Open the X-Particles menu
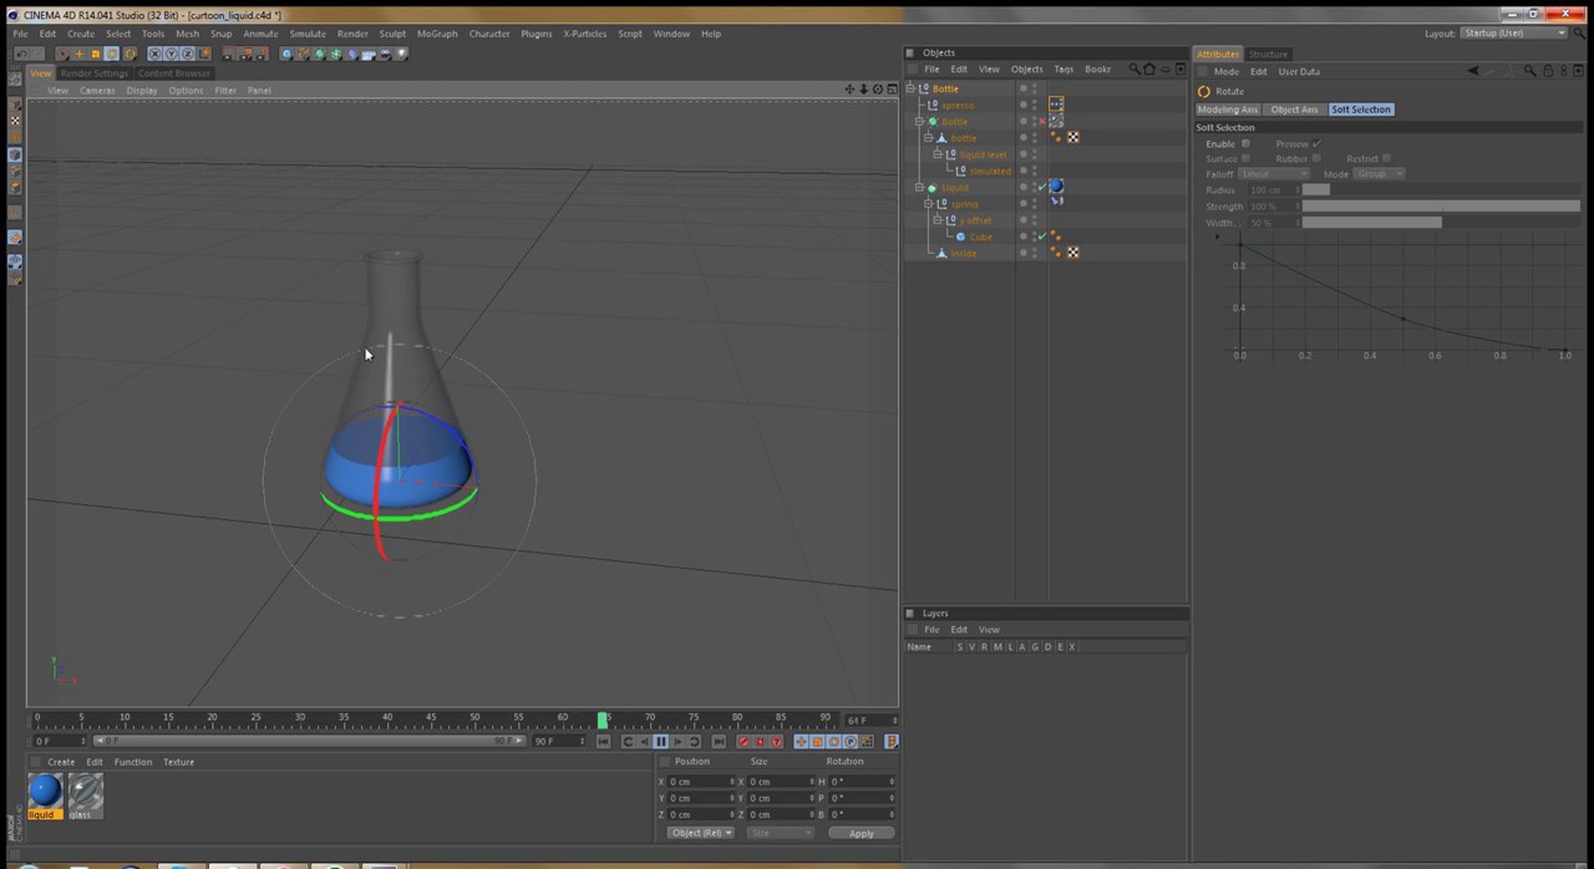 pos(584,33)
